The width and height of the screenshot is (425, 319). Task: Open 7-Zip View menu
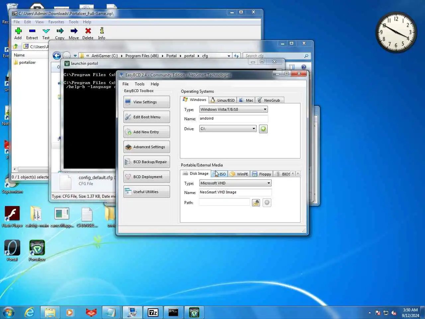[40, 22]
